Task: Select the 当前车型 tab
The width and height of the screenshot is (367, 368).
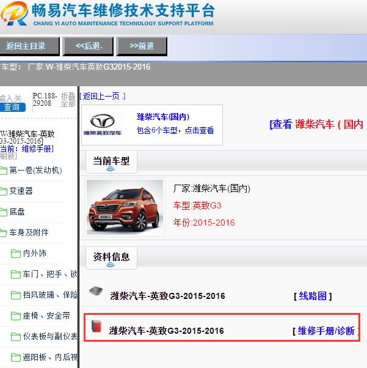Action: click(x=111, y=163)
